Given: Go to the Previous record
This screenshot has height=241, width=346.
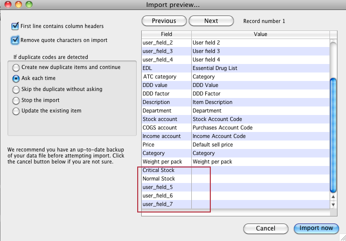Looking at the screenshot, I should (x=164, y=21).
